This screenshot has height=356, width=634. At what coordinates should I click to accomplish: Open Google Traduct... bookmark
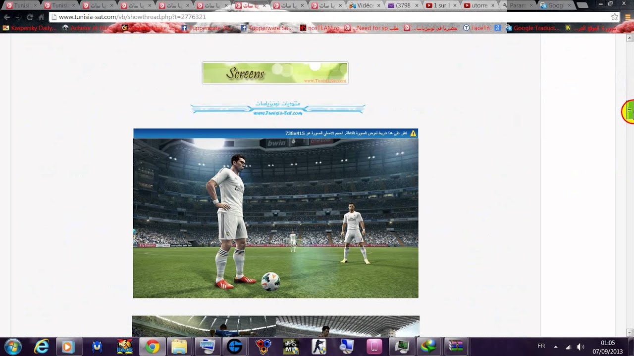tap(532, 28)
